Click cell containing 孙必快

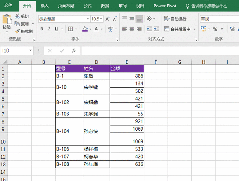coord(96,131)
